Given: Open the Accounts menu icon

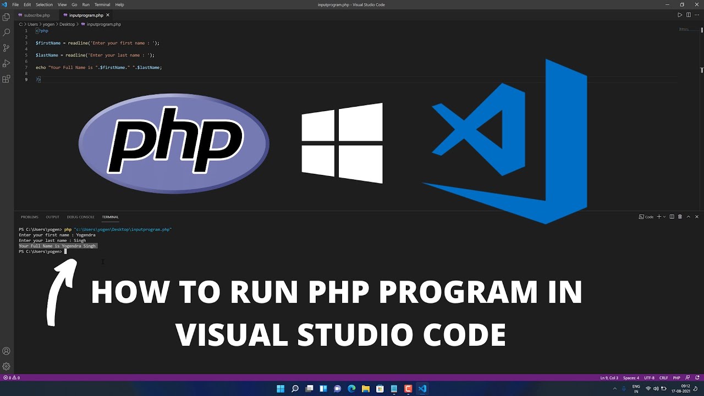Looking at the screenshot, I should tap(7, 351).
